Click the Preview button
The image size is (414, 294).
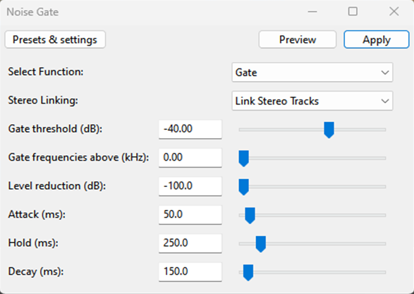point(298,39)
